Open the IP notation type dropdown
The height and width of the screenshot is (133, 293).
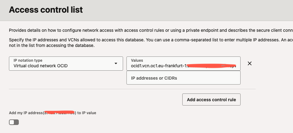coord(65,64)
